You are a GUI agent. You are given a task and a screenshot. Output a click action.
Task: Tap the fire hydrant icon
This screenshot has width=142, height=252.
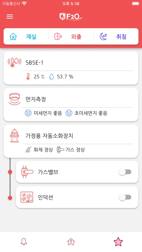click(14, 136)
